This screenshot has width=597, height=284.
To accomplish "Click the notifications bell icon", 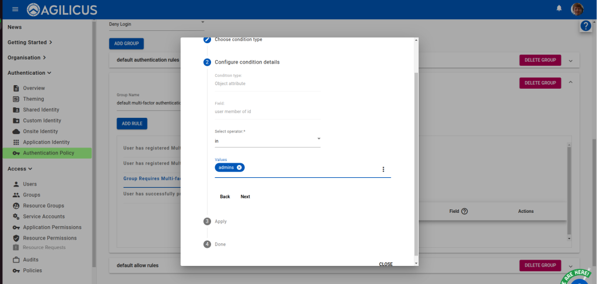I will click(x=559, y=9).
